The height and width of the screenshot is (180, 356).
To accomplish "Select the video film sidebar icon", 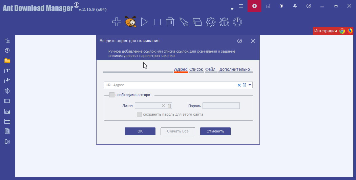I will click(x=7, y=101).
